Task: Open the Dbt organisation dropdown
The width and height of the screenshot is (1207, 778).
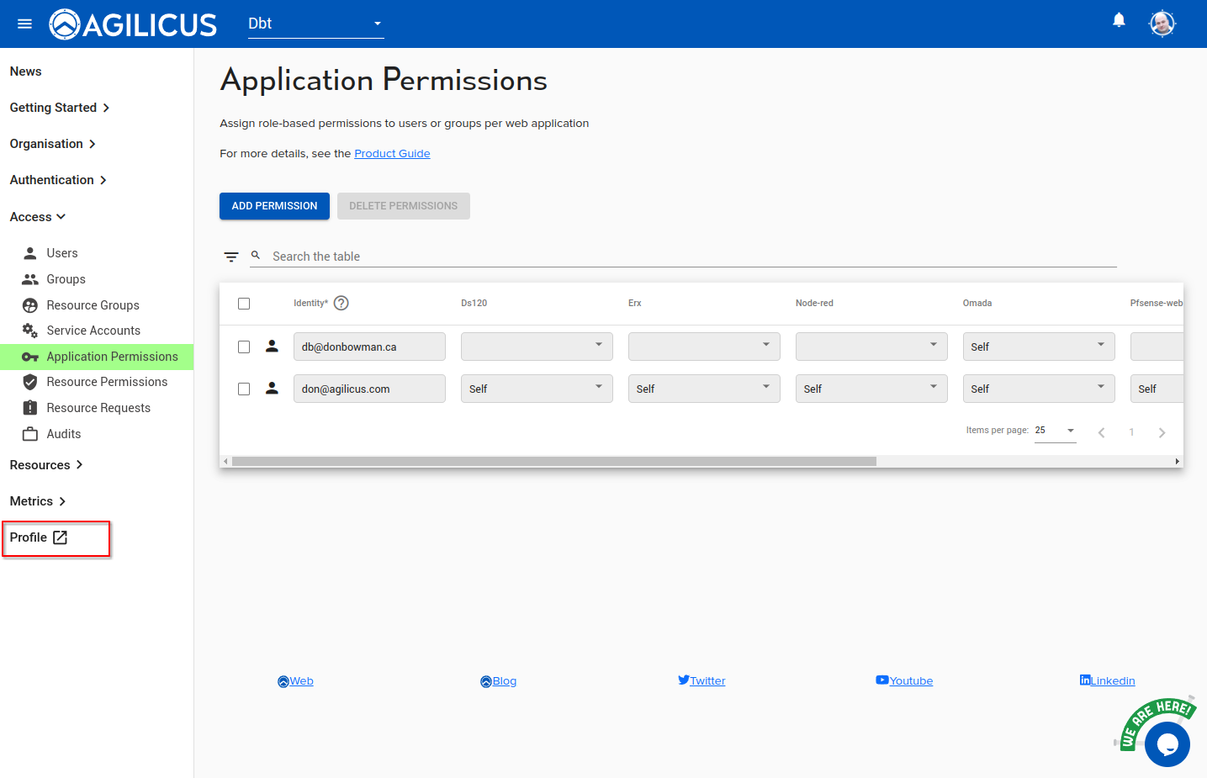Action: (315, 24)
